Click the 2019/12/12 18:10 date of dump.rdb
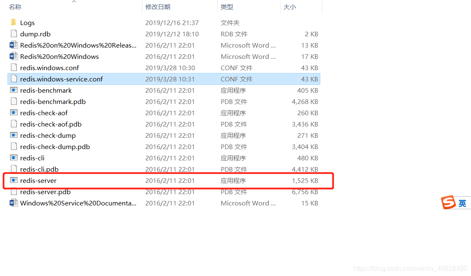 172,34
